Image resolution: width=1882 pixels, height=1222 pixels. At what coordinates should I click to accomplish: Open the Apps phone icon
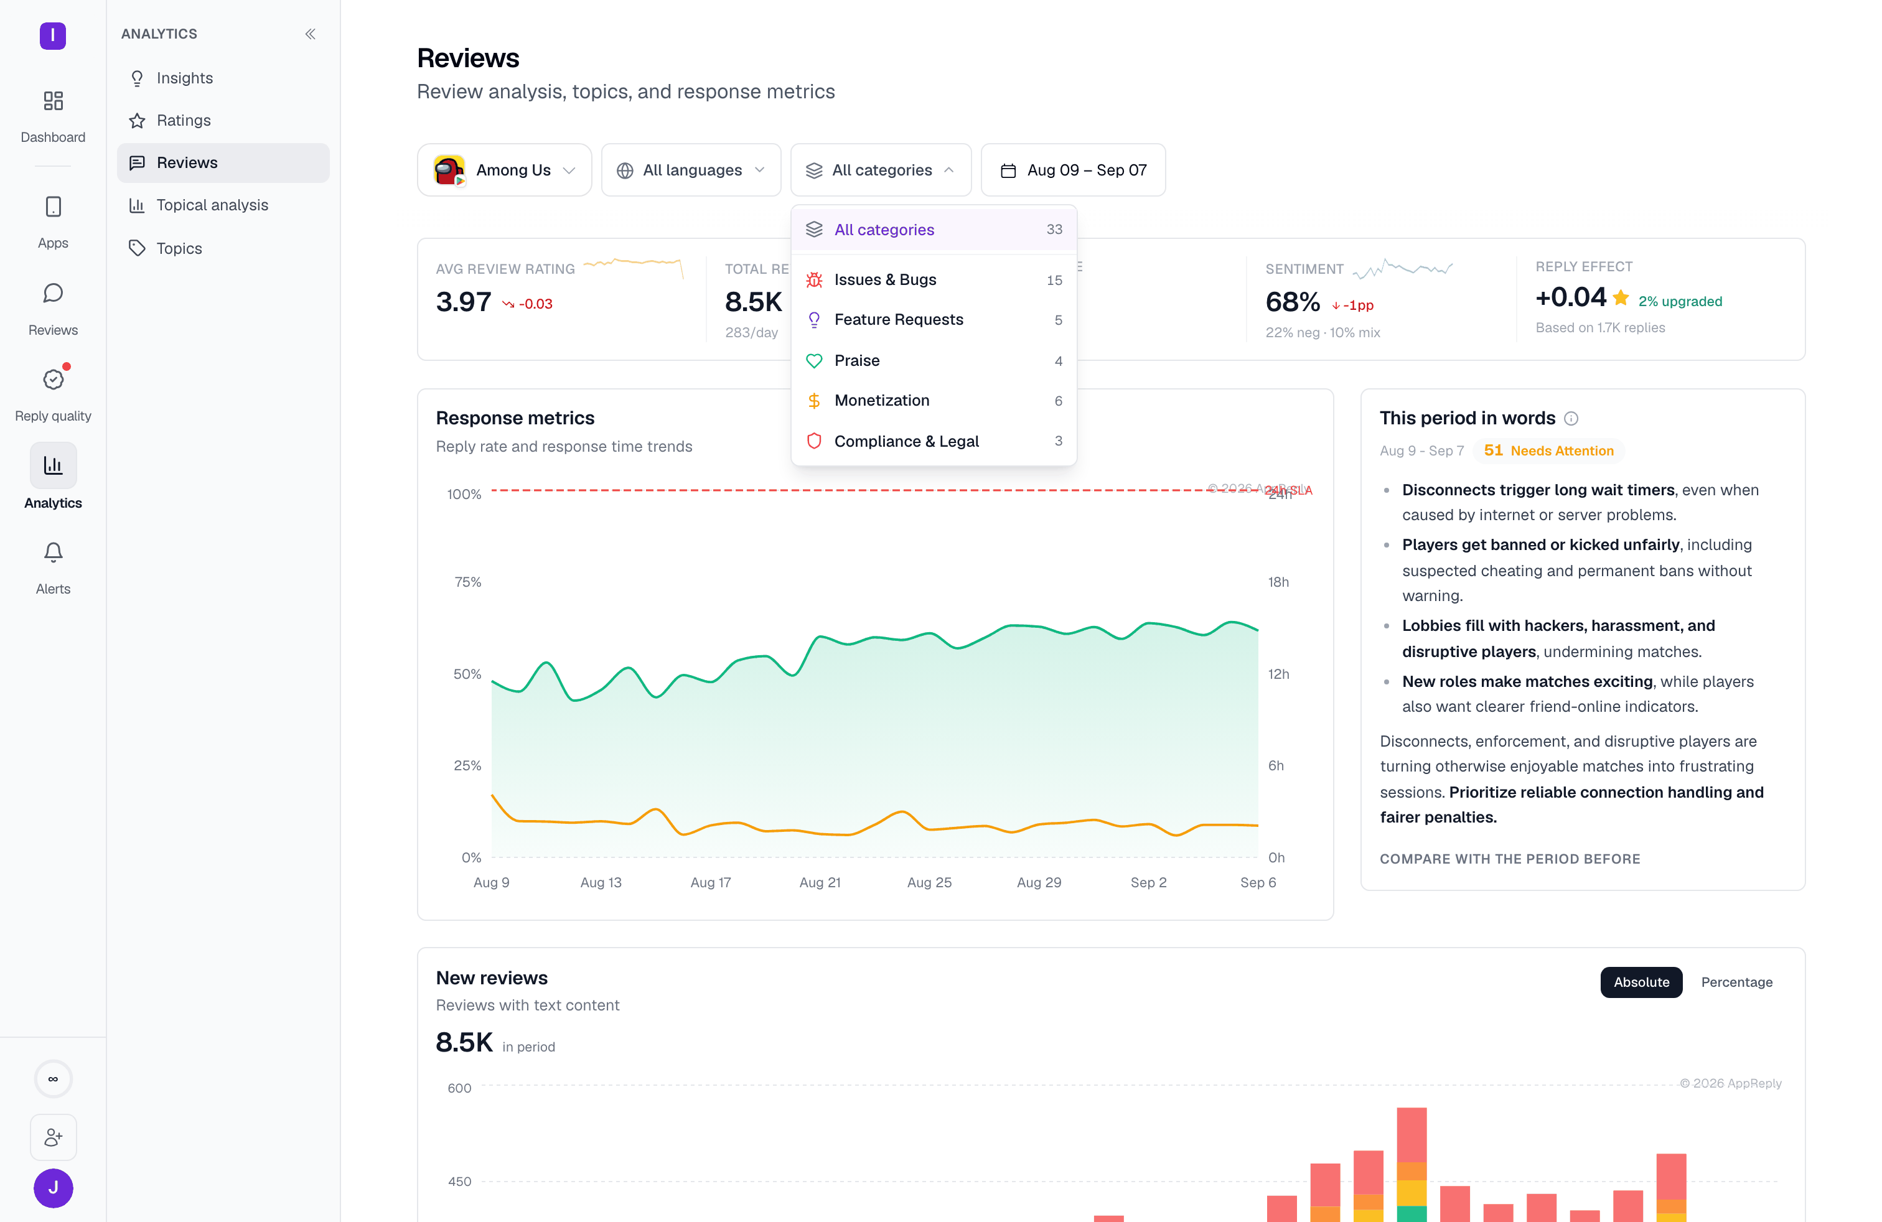[53, 207]
